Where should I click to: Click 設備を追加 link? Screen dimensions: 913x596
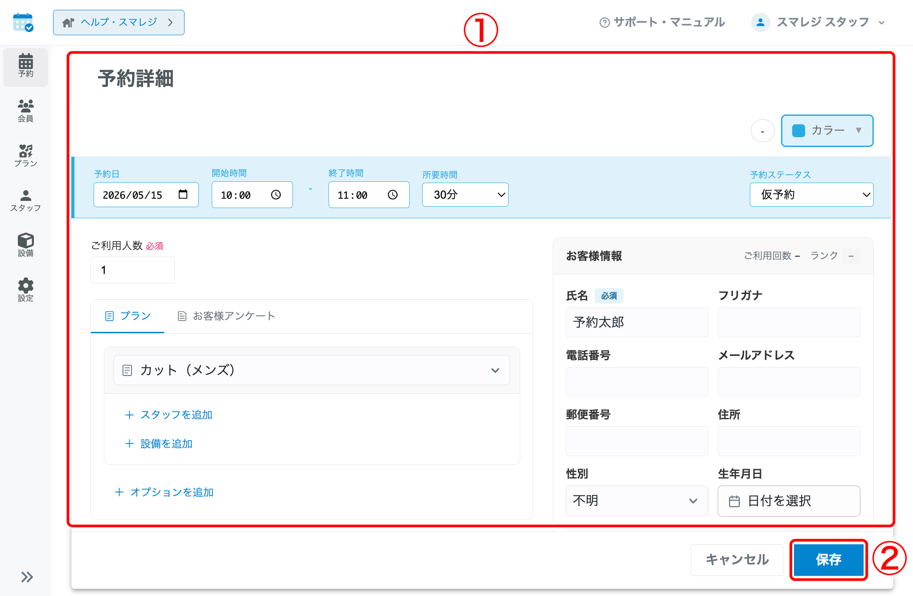coord(159,444)
